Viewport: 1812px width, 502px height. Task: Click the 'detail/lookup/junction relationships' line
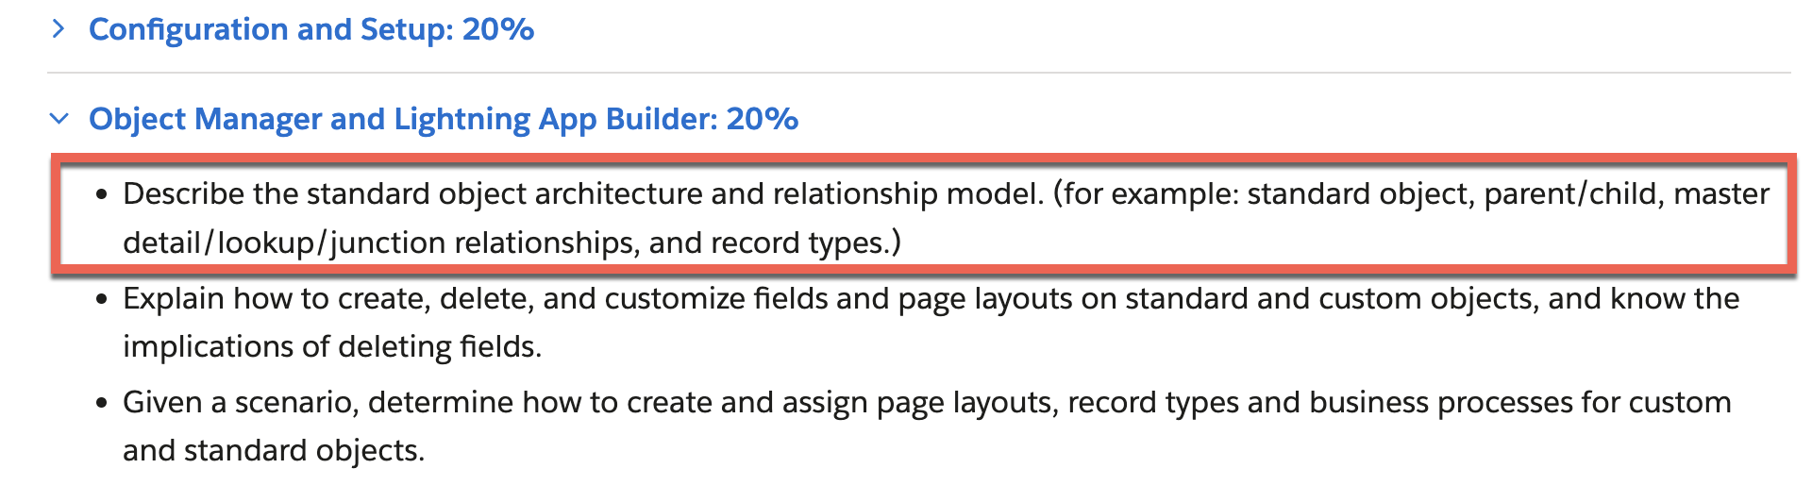(512, 243)
